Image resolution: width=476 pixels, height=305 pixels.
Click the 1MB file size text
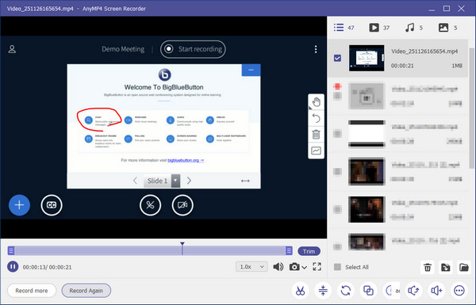(457, 66)
